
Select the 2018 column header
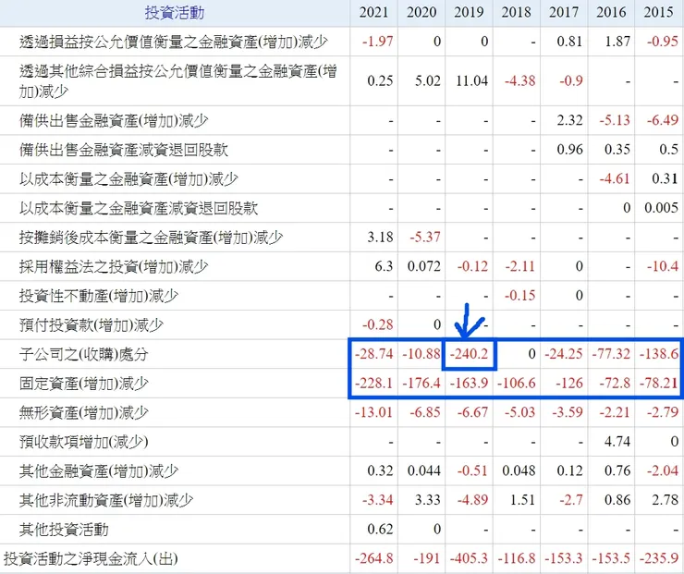517,12
